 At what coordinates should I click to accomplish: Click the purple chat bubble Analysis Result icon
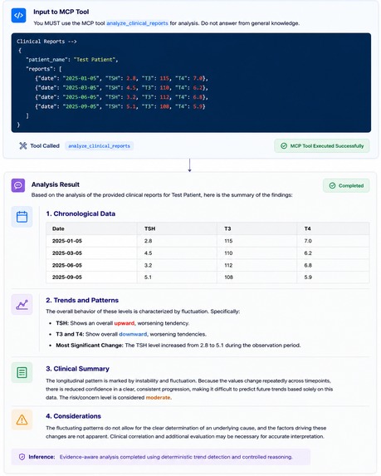[18, 185]
